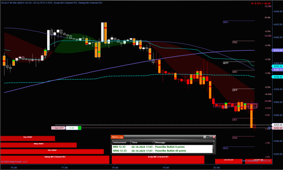Click the third red VWAP bar above Swing MA
283x170 pixels.
pos(52,151)
